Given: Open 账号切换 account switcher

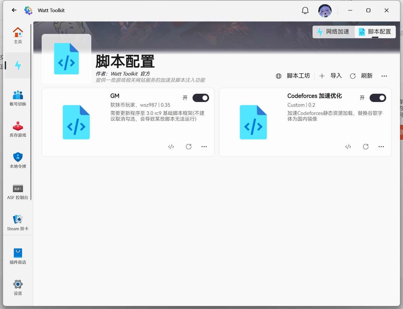Looking at the screenshot, I should point(18,98).
